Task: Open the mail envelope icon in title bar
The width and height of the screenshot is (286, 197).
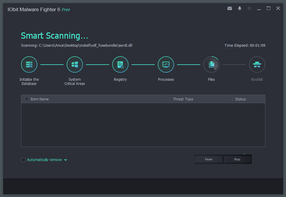Action: point(230,8)
